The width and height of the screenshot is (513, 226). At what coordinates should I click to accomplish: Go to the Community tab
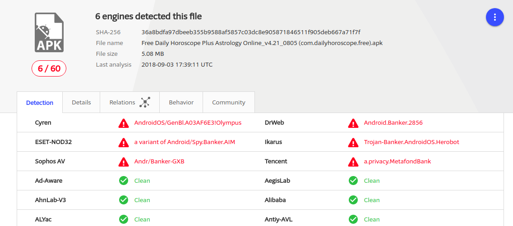coord(229,103)
